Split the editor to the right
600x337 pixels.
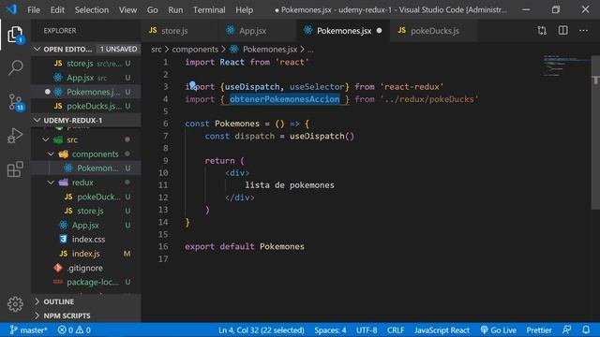562,31
